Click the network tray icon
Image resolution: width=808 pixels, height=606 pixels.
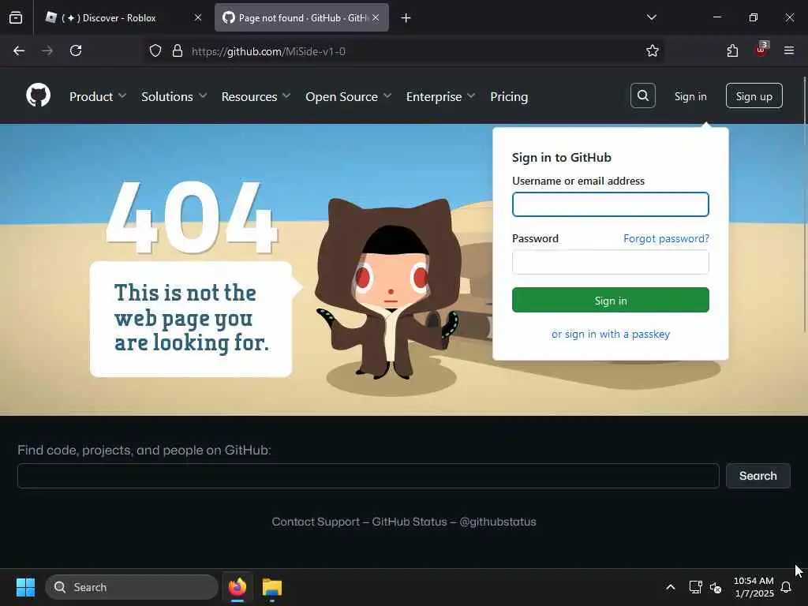tap(695, 587)
